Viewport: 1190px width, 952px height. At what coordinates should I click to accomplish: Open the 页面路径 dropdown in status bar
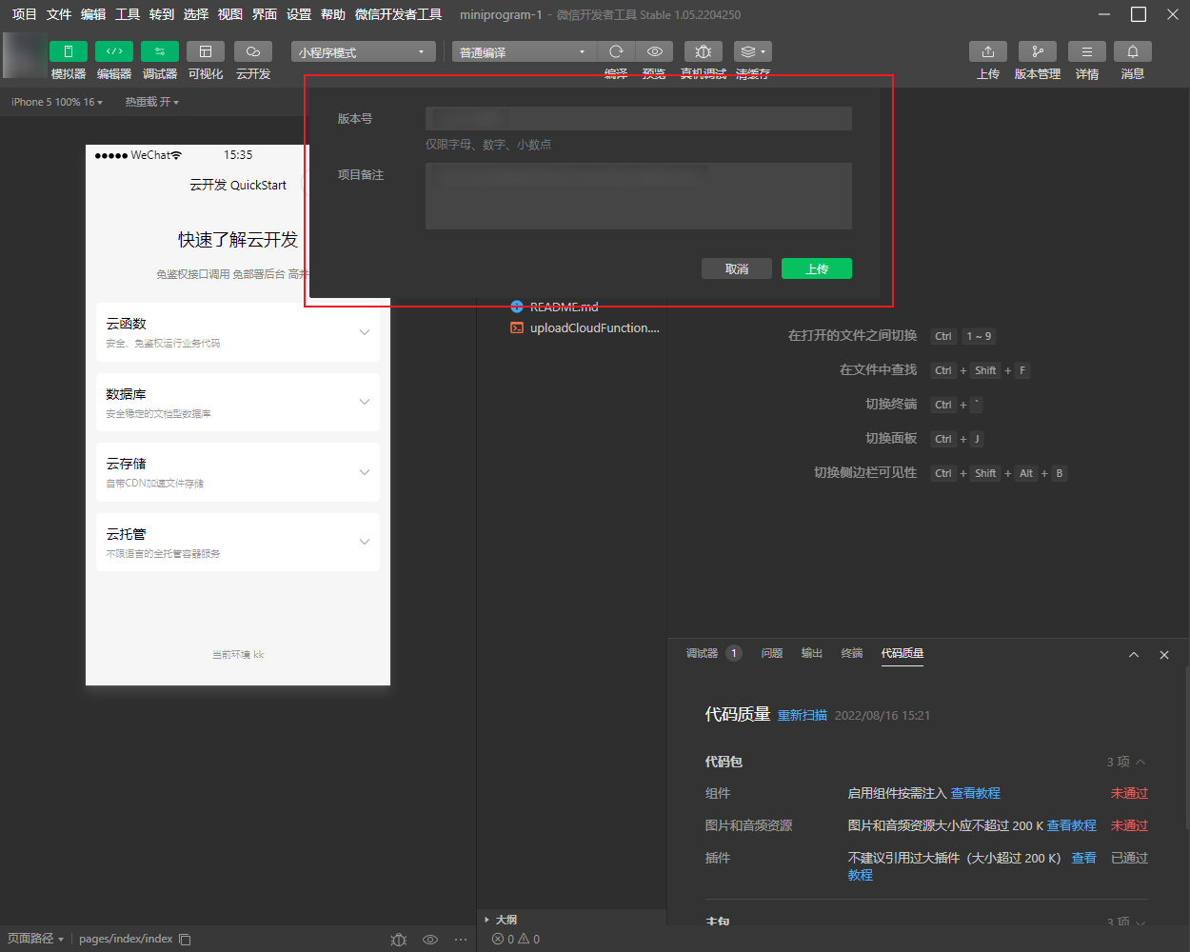pos(35,939)
